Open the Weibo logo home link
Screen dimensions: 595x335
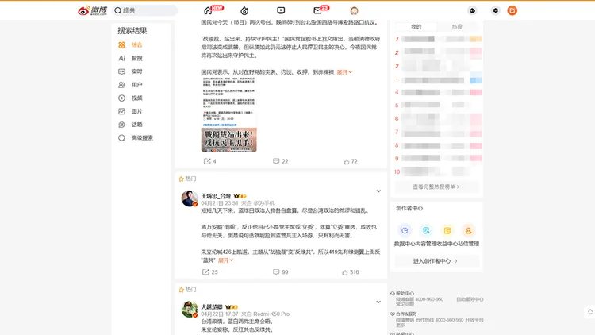click(92, 10)
